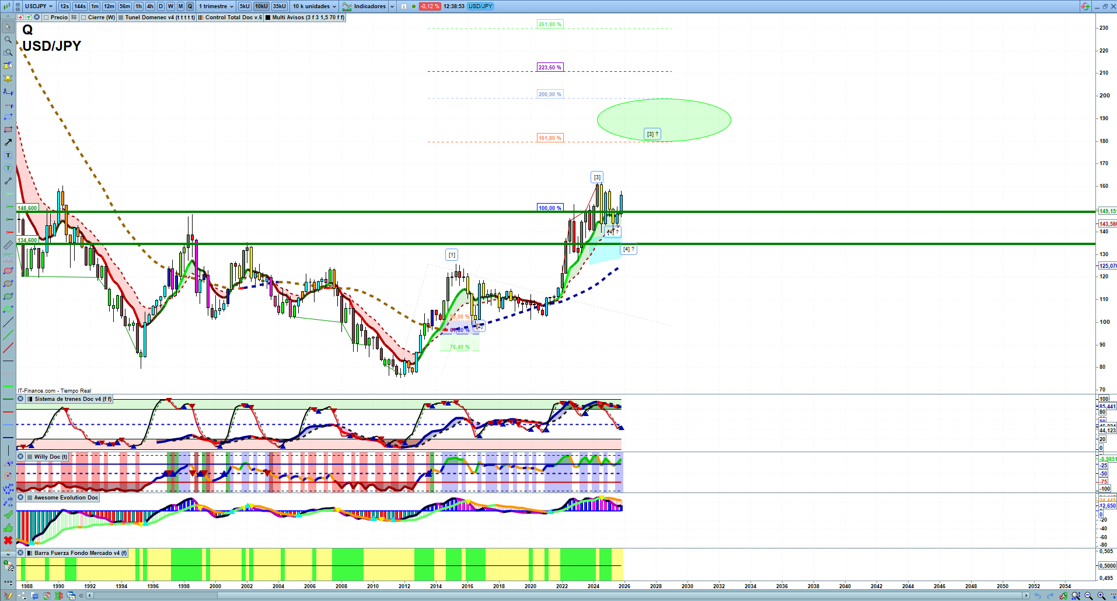Open the 1 trimestre timeframe dropdown
This screenshot has height=601, width=1117.
[x=216, y=6]
